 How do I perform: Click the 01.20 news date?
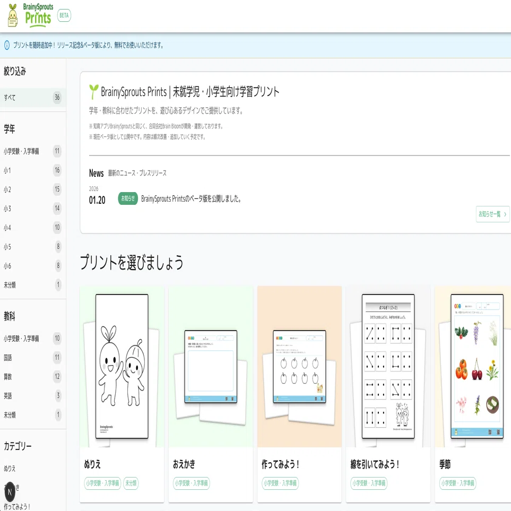[97, 200]
